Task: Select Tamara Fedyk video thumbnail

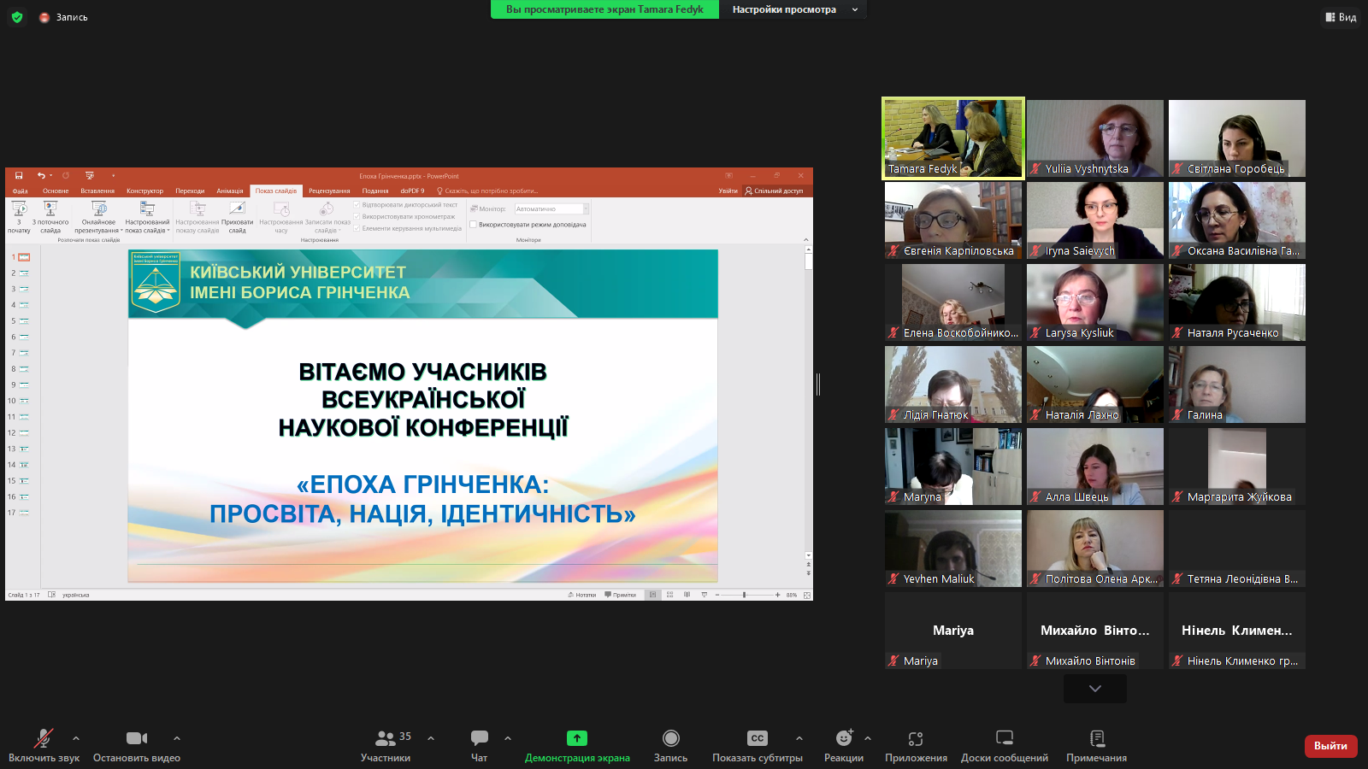Action: tap(953, 138)
